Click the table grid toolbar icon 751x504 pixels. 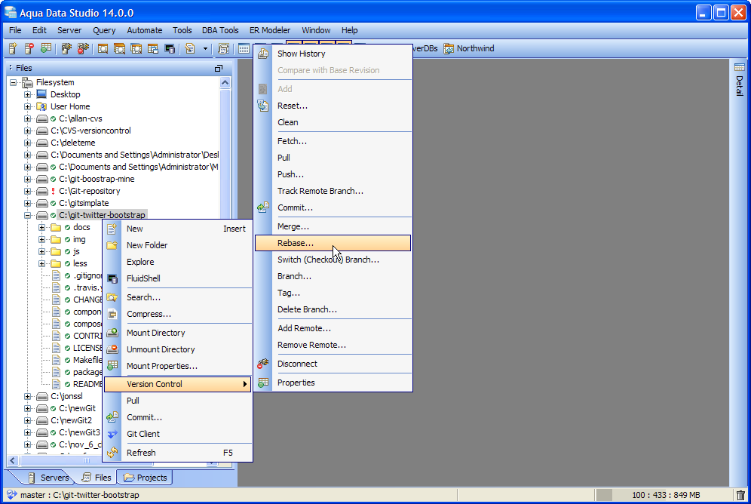click(244, 48)
